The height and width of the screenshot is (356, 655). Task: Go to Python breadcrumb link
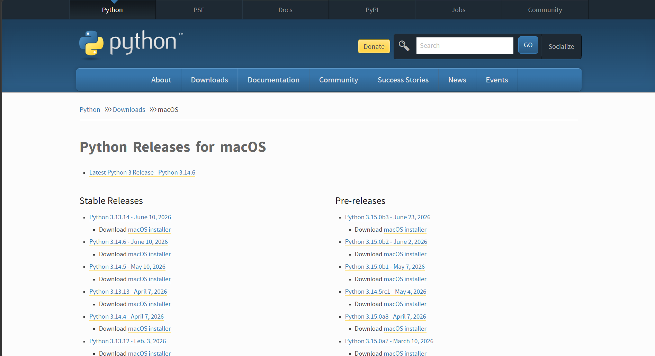pyautogui.click(x=90, y=109)
